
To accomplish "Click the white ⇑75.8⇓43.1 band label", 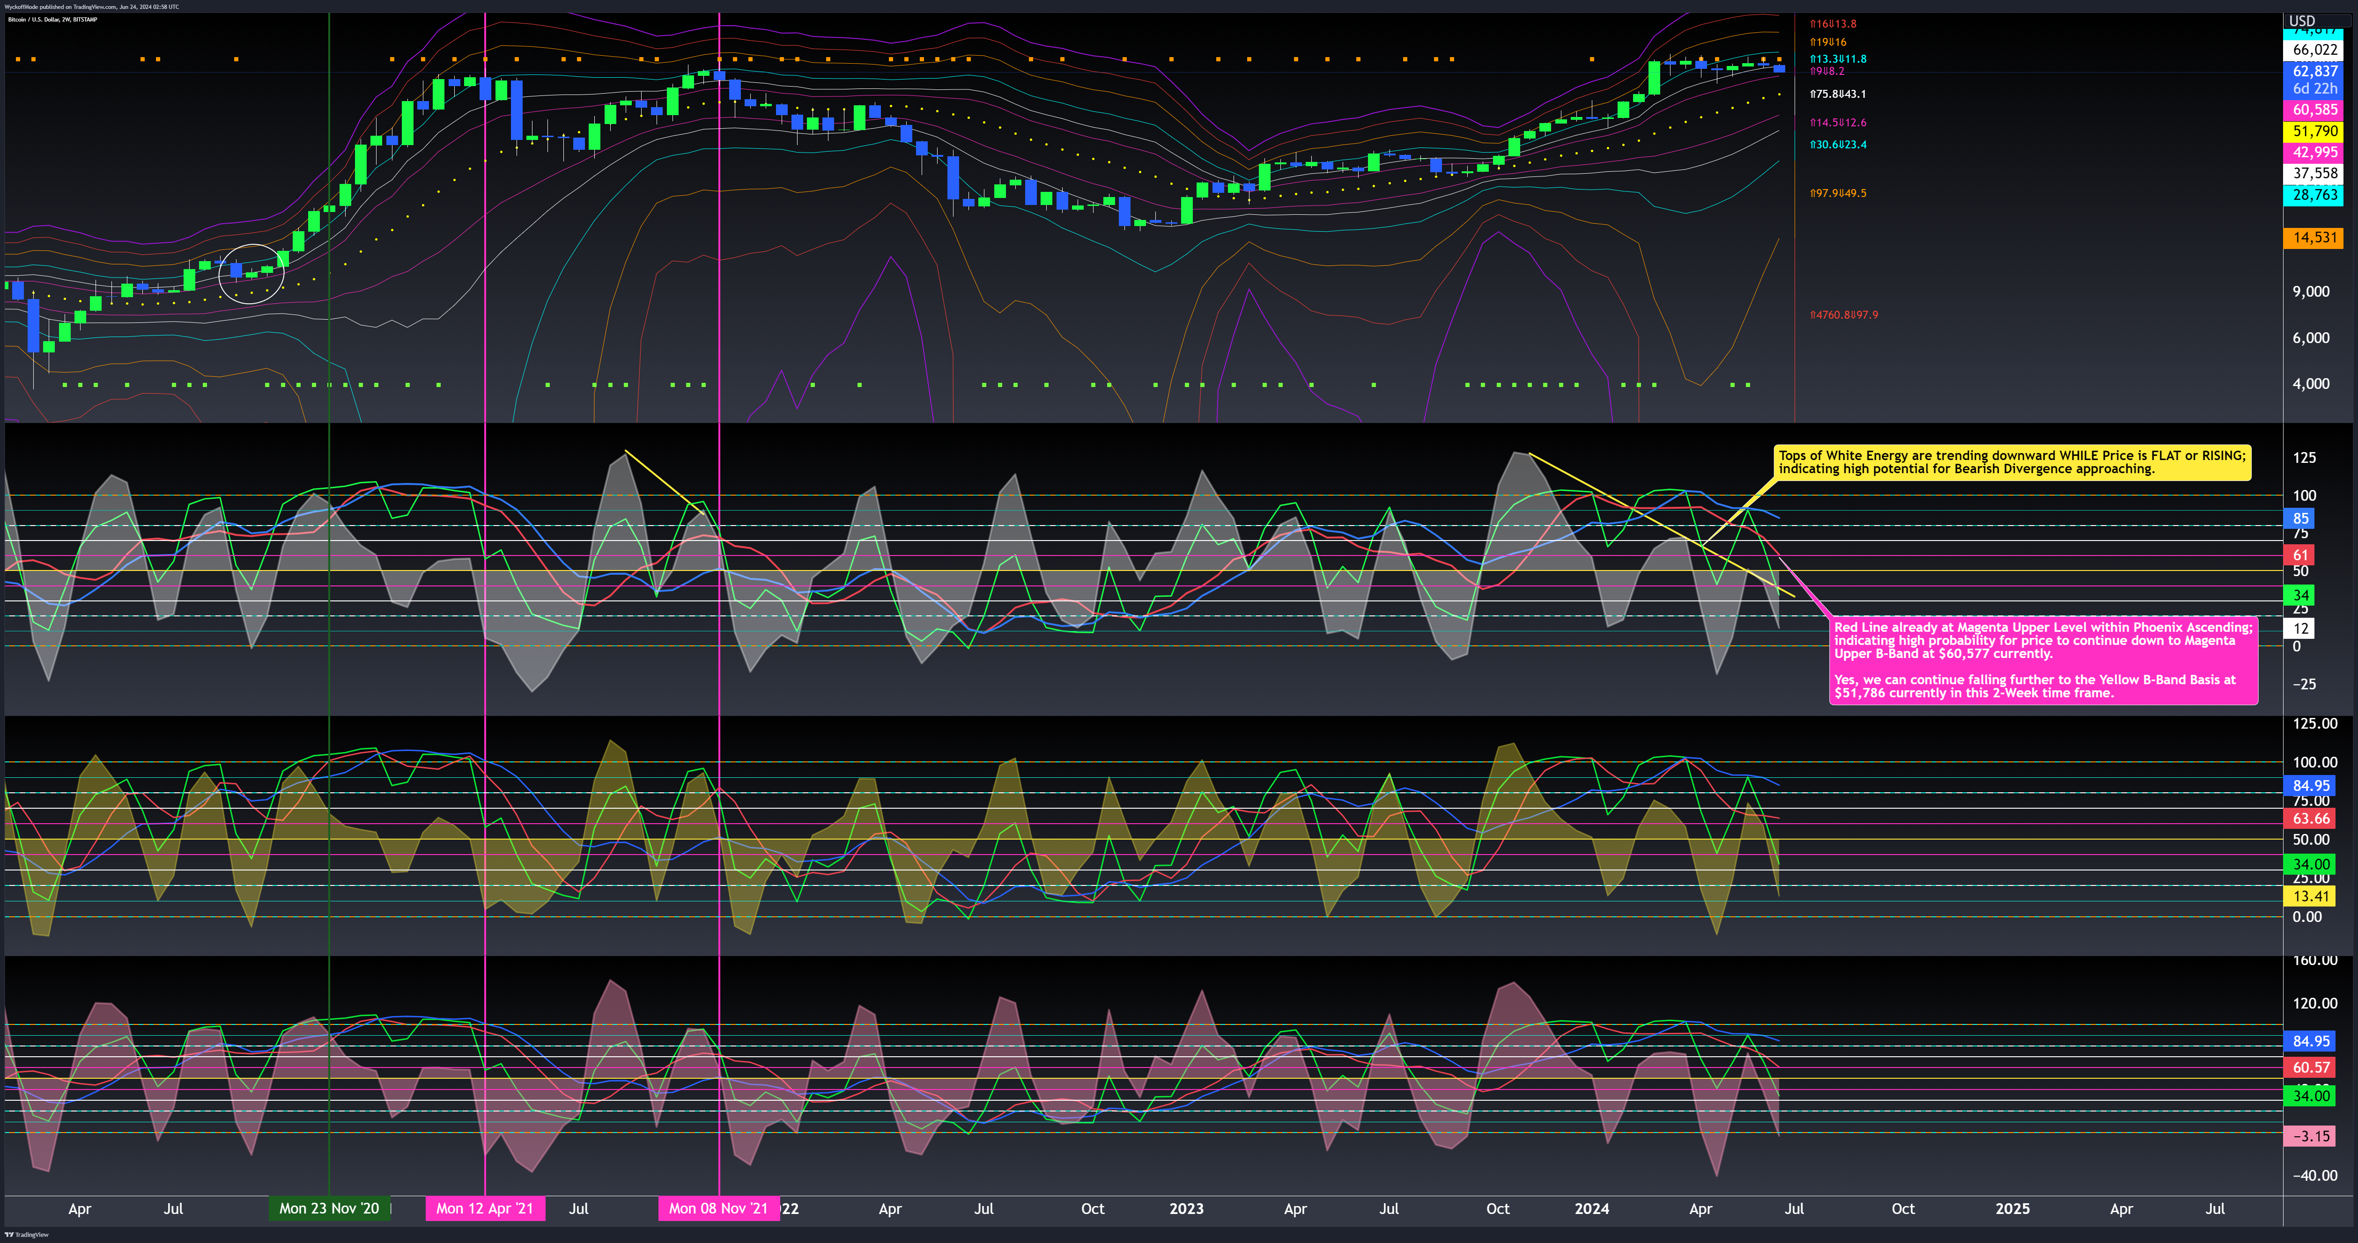I will [x=1837, y=94].
